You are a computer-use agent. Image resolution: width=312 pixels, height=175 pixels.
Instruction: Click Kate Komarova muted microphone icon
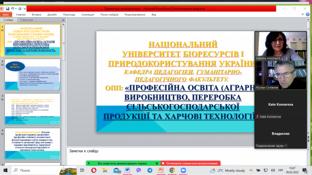257,117
